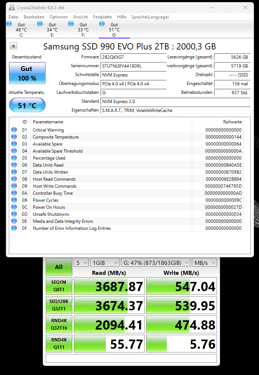The image size is (259, 375).
Task: Click status orb for Error Information Log Entries
Action: click(14, 228)
